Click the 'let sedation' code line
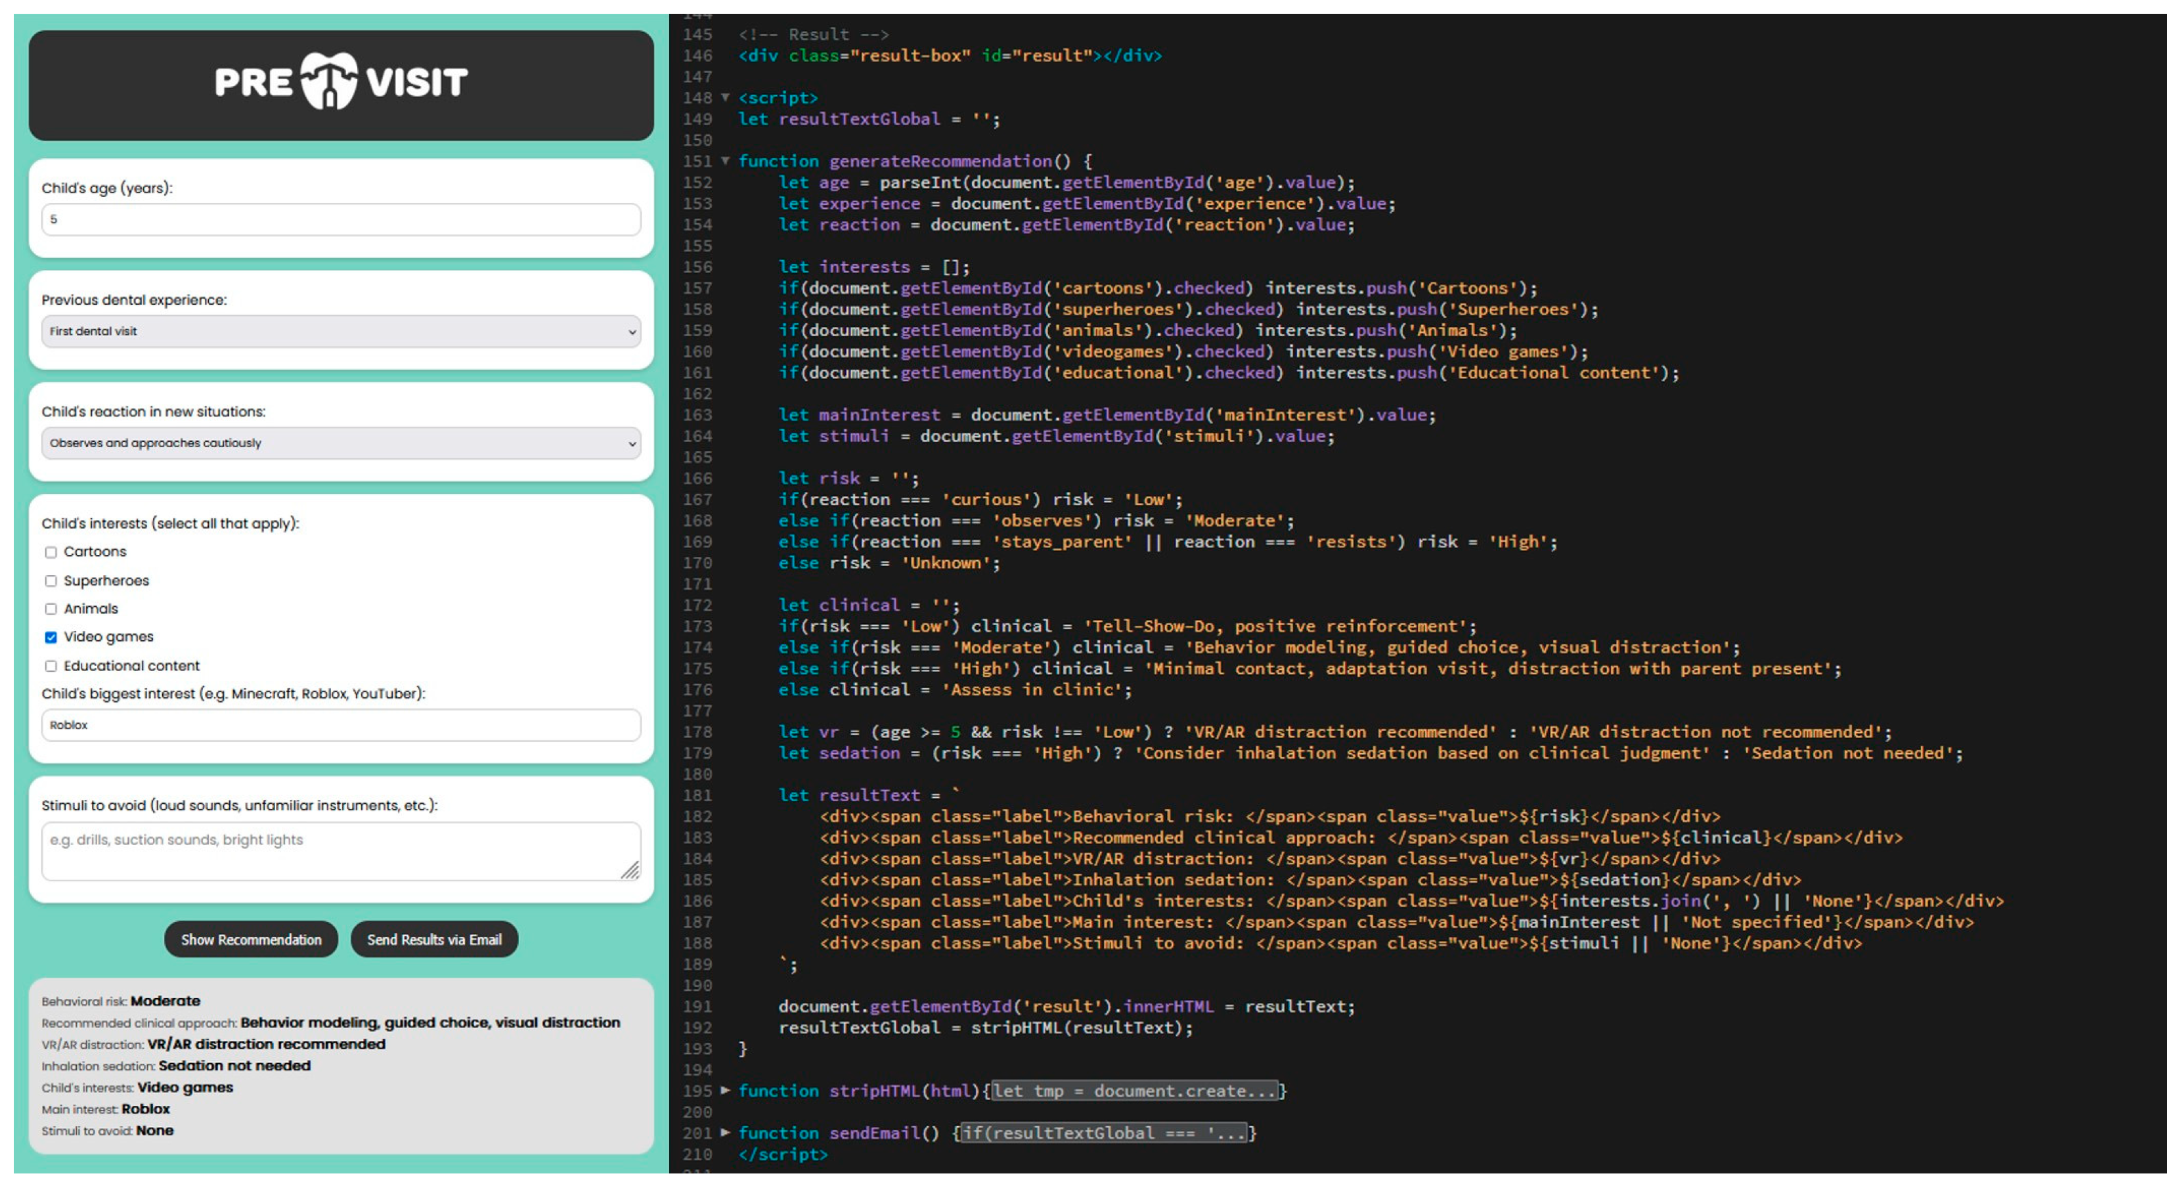This screenshot has width=2177, height=1182. tap(1371, 753)
